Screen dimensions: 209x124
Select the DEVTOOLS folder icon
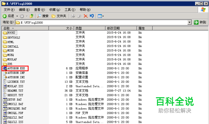5,37
